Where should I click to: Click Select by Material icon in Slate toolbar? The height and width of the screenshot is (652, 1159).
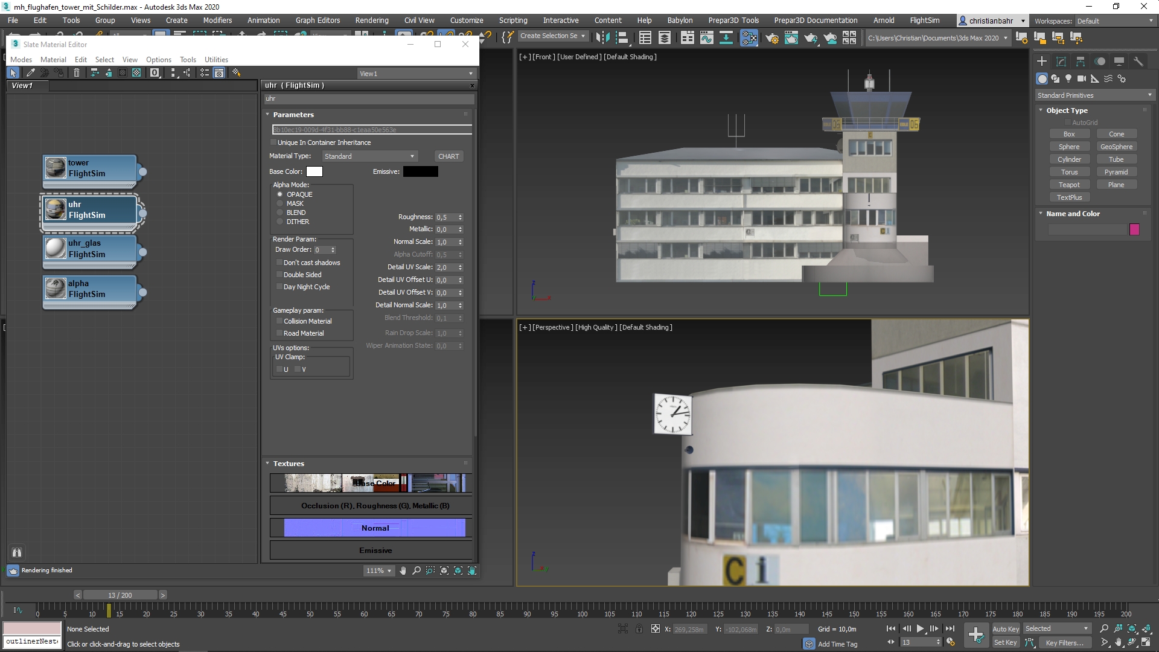(x=236, y=72)
